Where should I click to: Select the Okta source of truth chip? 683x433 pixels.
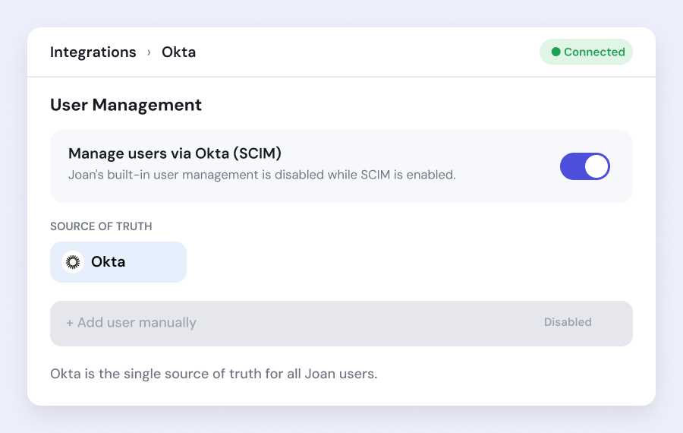click(x=118, y=261)
